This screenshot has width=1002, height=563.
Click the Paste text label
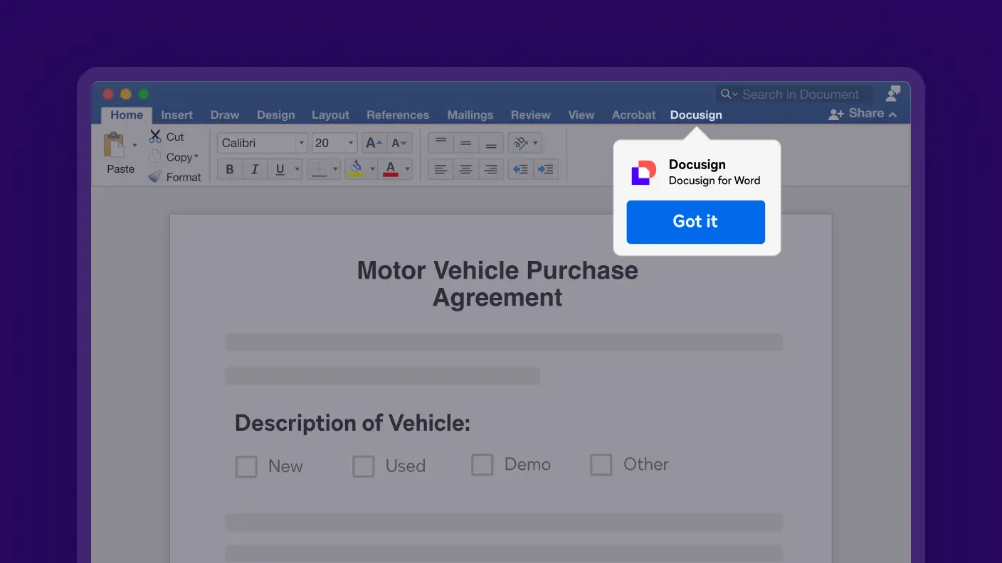[x=121, y=168]
